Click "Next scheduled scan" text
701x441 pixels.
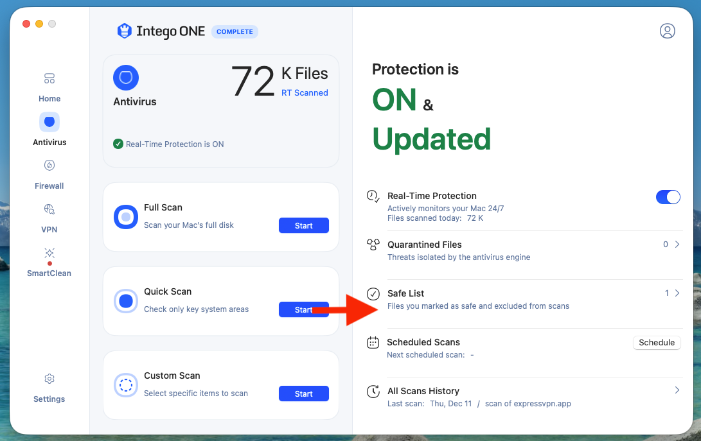425,355
